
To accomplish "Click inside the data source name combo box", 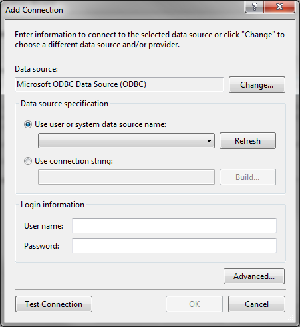I will [x=126, y=141].
